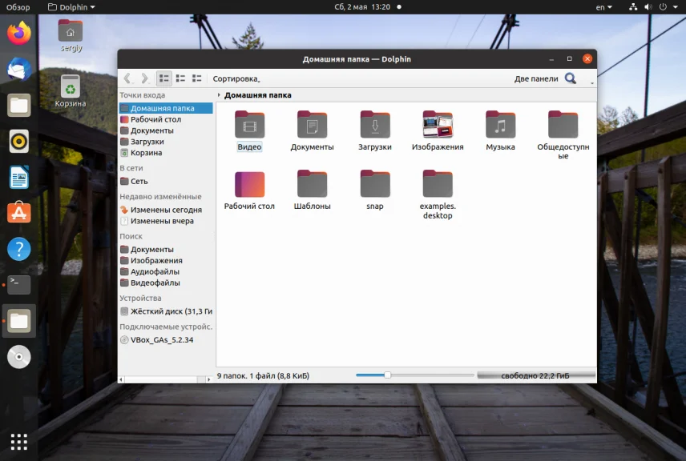The width and height of the screenshot is (686, 461).
Task: Open the Сортировка dropdown
Action: coord(236,79)
